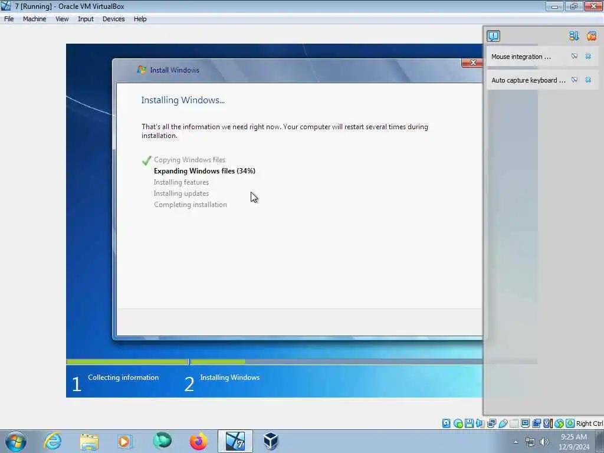Click the Installing Windows stage label

point(229,377)
